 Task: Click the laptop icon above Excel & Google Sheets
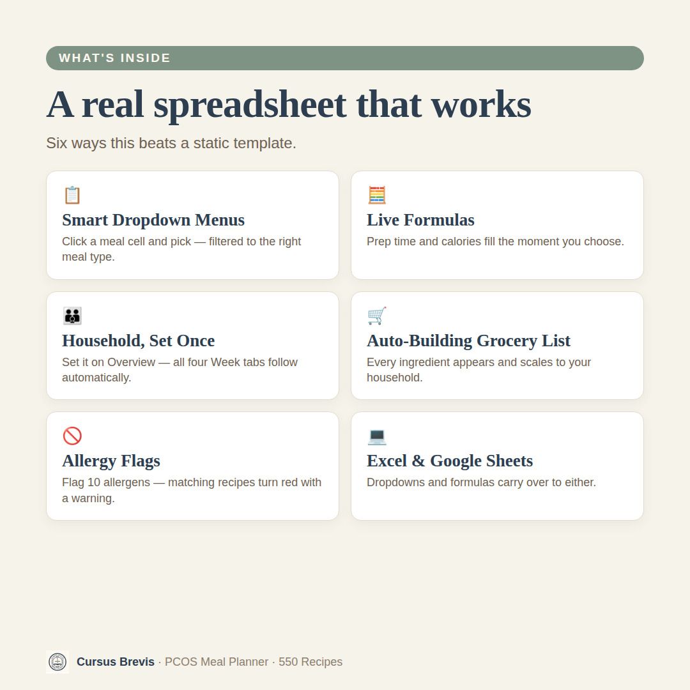[377, 436]
